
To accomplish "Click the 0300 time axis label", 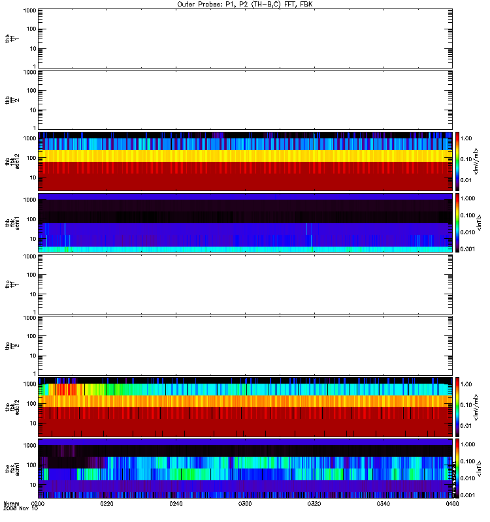I will click(x=245, y=504).
